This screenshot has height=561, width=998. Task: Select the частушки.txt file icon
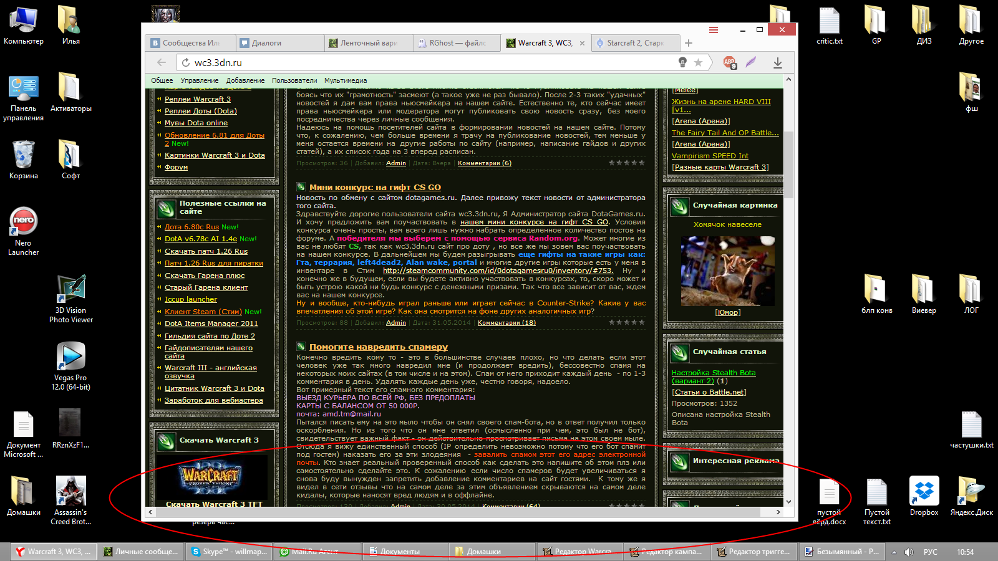pos(971,429)
